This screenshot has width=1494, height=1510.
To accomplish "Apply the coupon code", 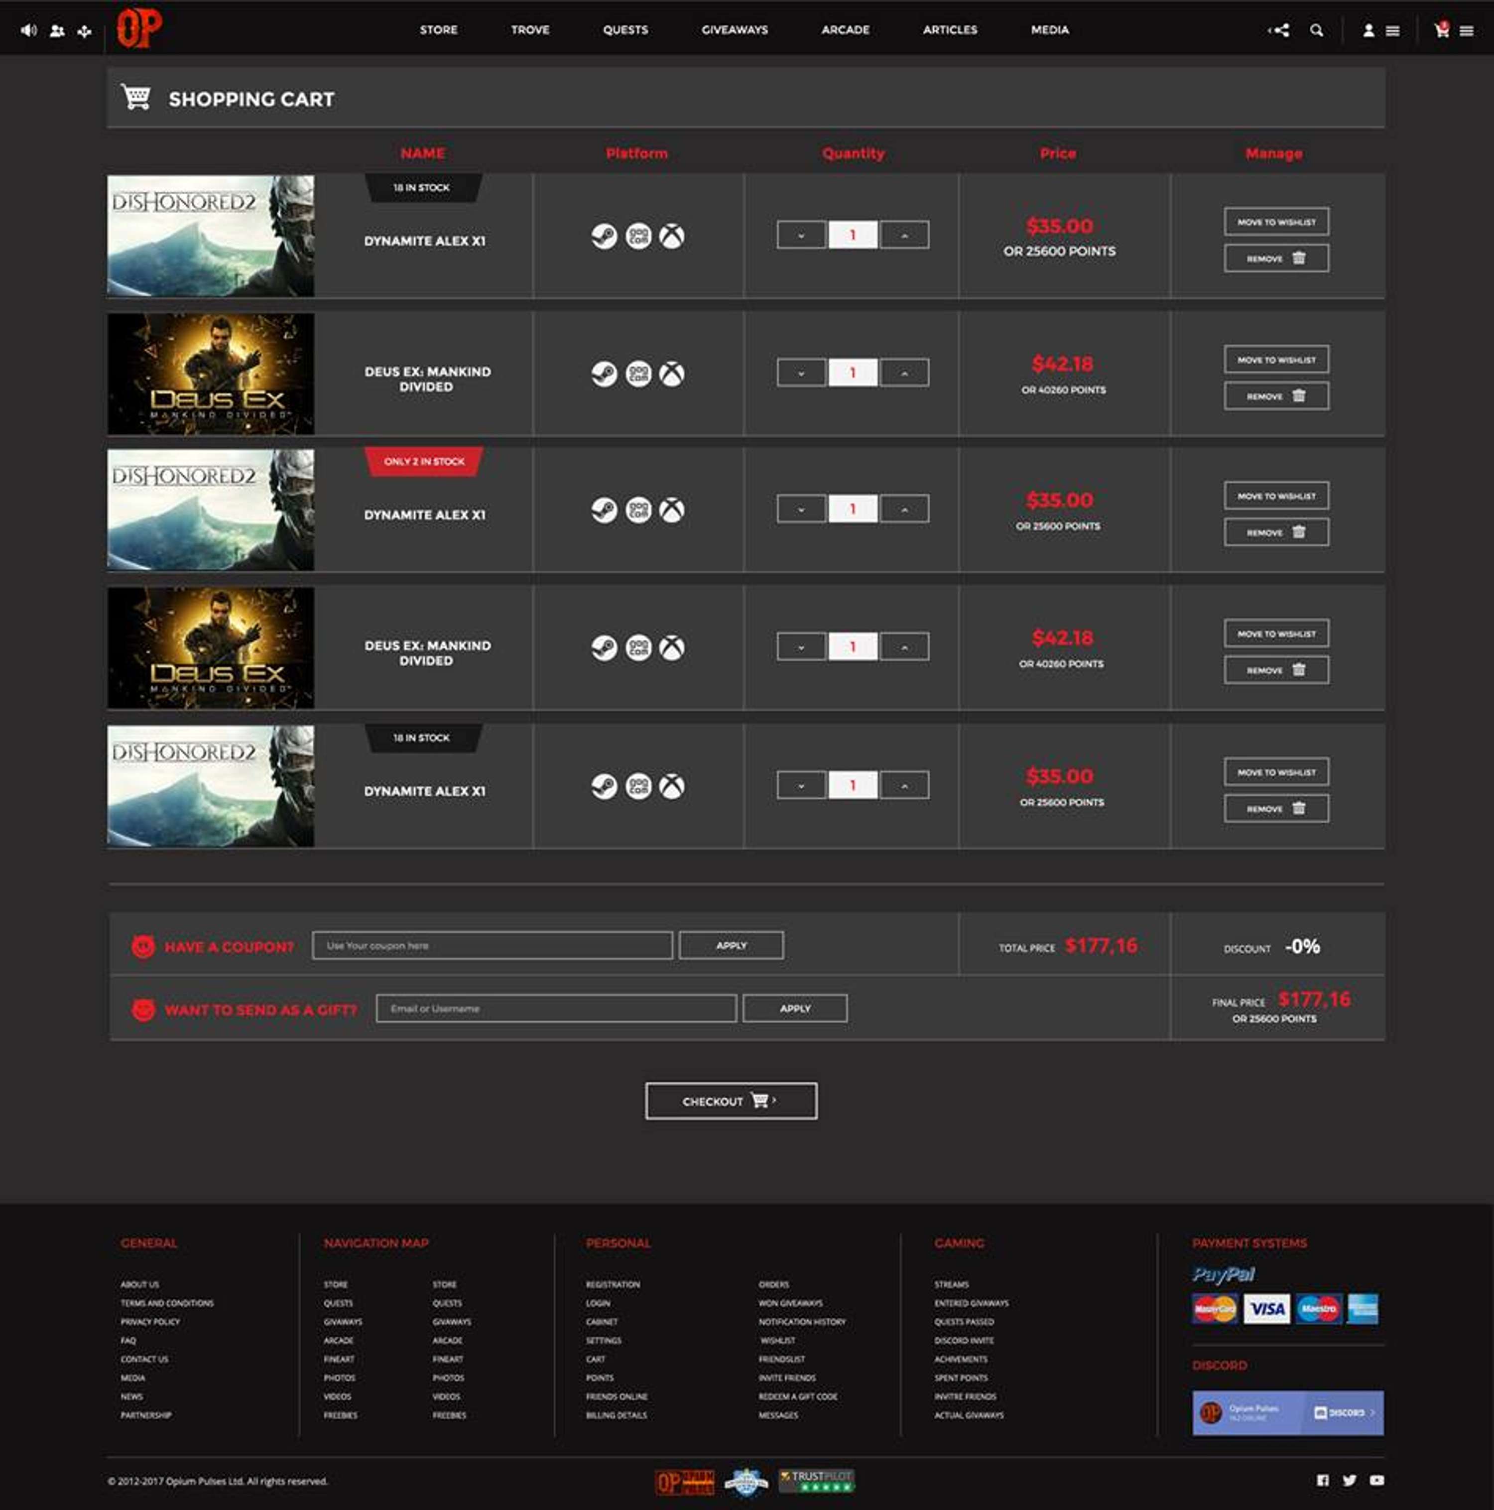I will [x=732, y=946].
